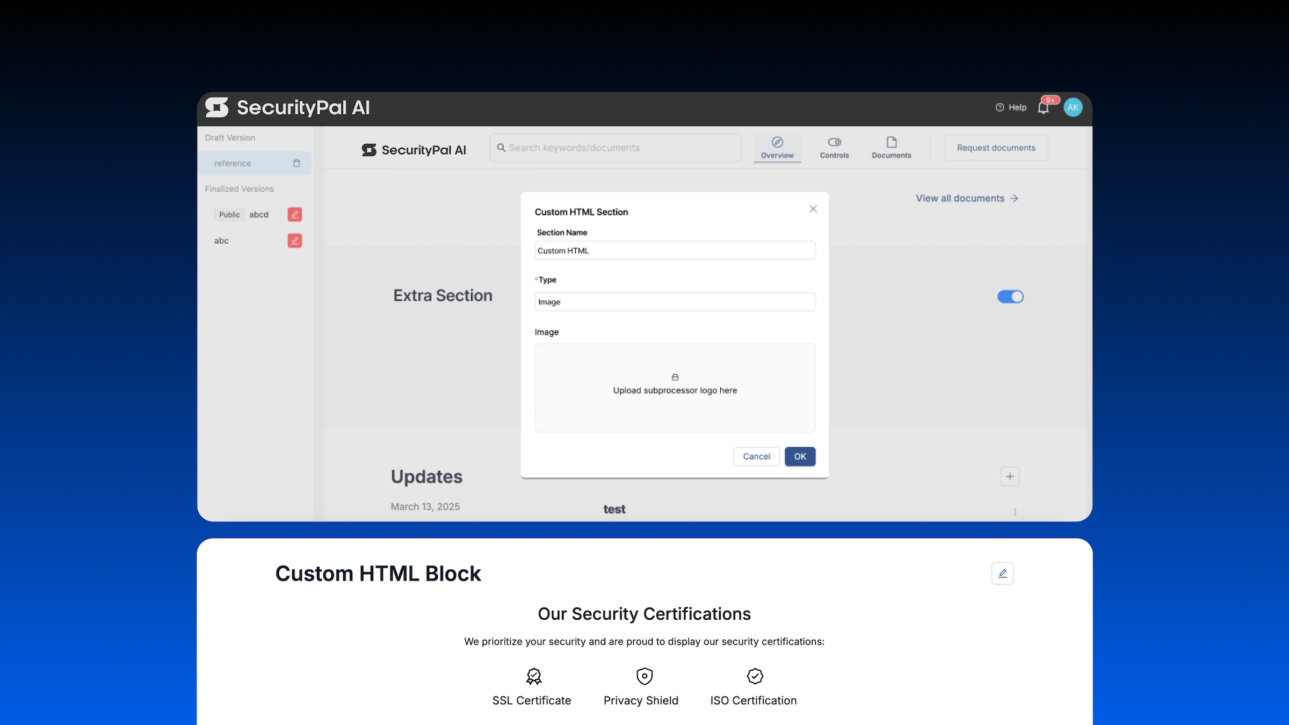Click the ISO Certification check icon
Image resolution: width=1289 pixels, height=725 pixels.
tap(755, 676)
